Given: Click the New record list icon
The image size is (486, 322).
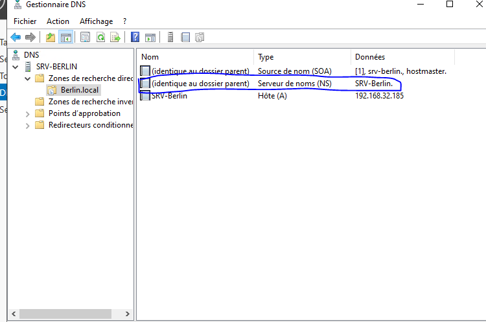Looking at the screenshot, I should [x=185, y=38].
